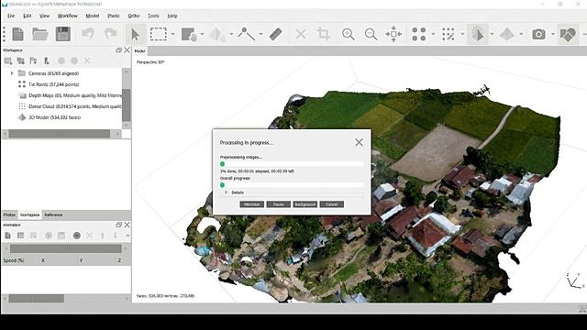Open the Model menu
587x330 pixels.
click(x=92, y=16)
